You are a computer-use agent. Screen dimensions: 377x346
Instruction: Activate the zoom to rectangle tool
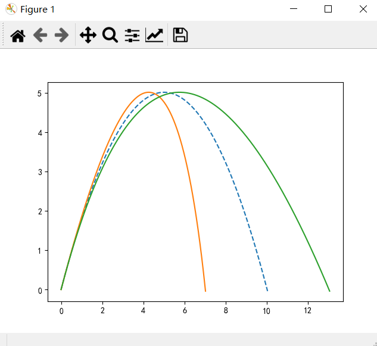[x=110, y=35]
